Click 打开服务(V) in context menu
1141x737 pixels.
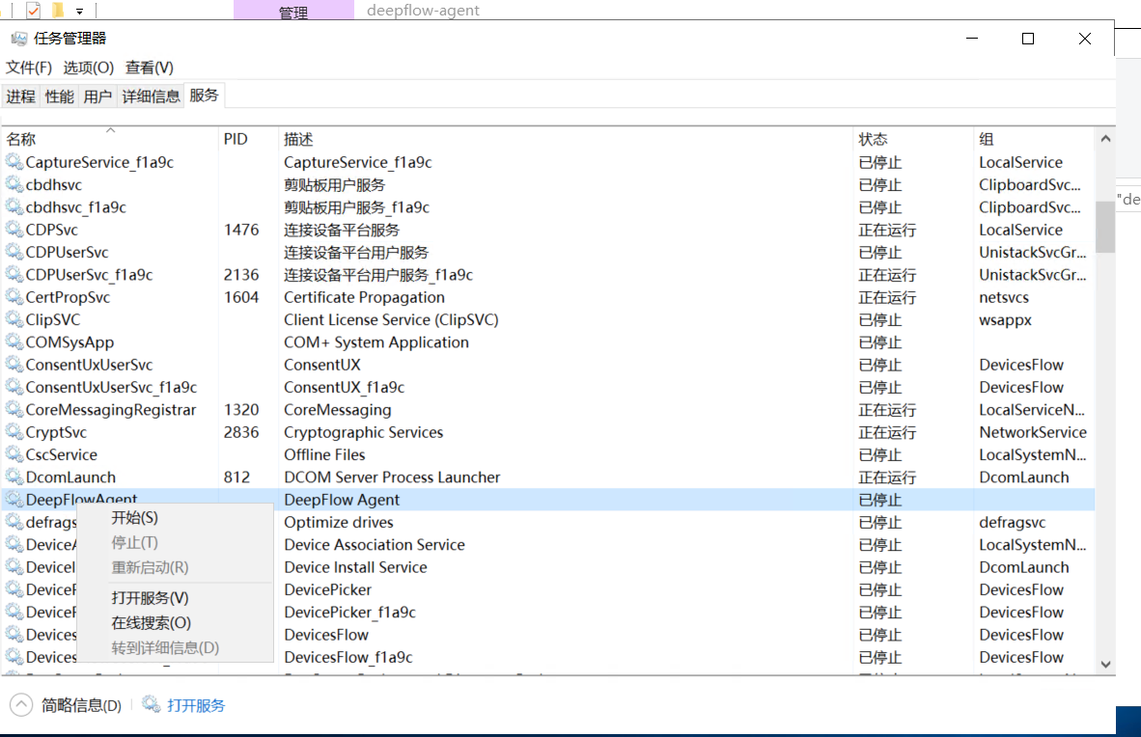click(150, 598)
